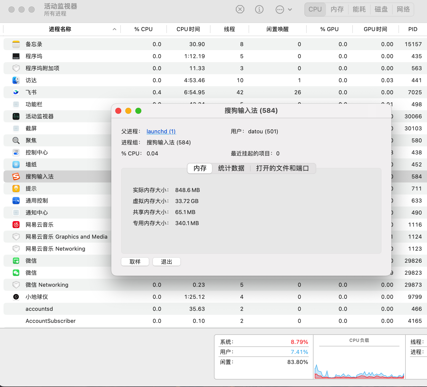Click the 程序坞附加项 shield icon

[x=16, y=68]
